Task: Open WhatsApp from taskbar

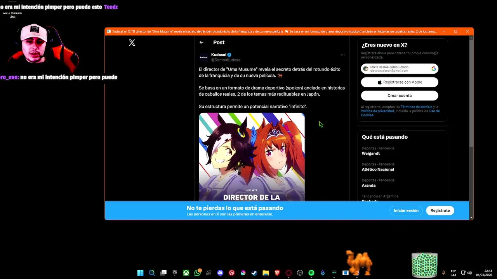Action: pos(198,273)
